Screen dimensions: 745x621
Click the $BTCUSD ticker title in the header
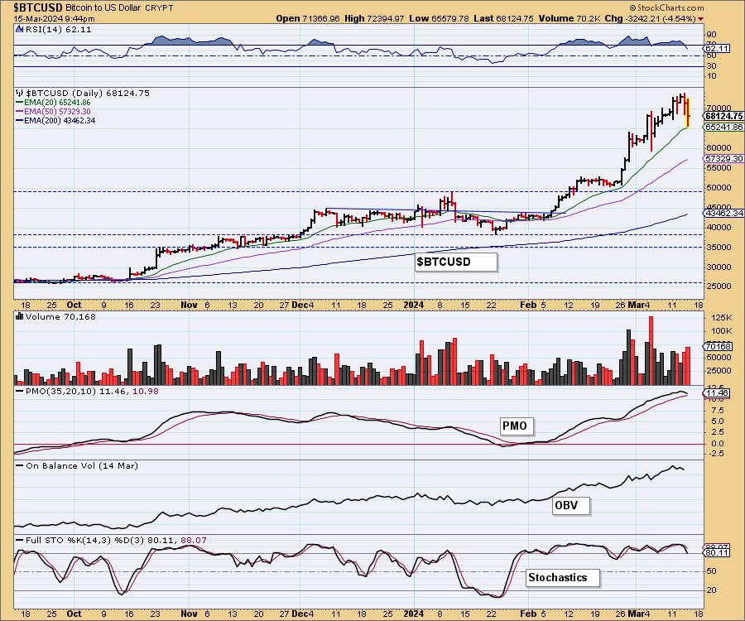[38, 7]
